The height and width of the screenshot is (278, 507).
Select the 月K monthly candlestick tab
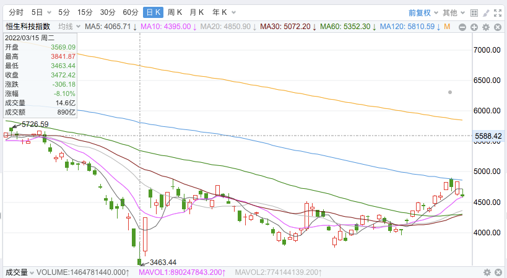click(197, 12)
